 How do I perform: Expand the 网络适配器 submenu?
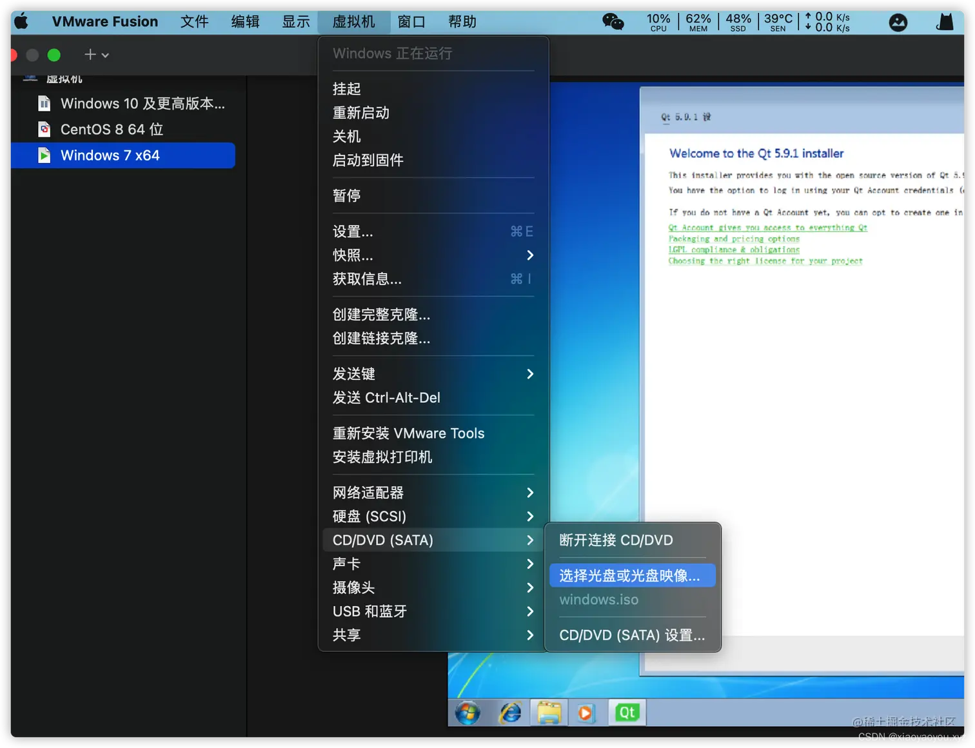click(x=433, y=493)
